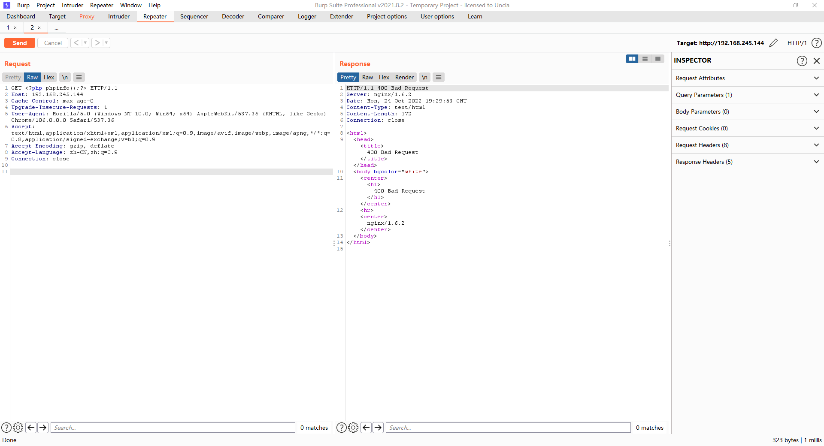Click the Burp Suite logo icon
This screenshot has height=446, width=824.
pos(7,5)
